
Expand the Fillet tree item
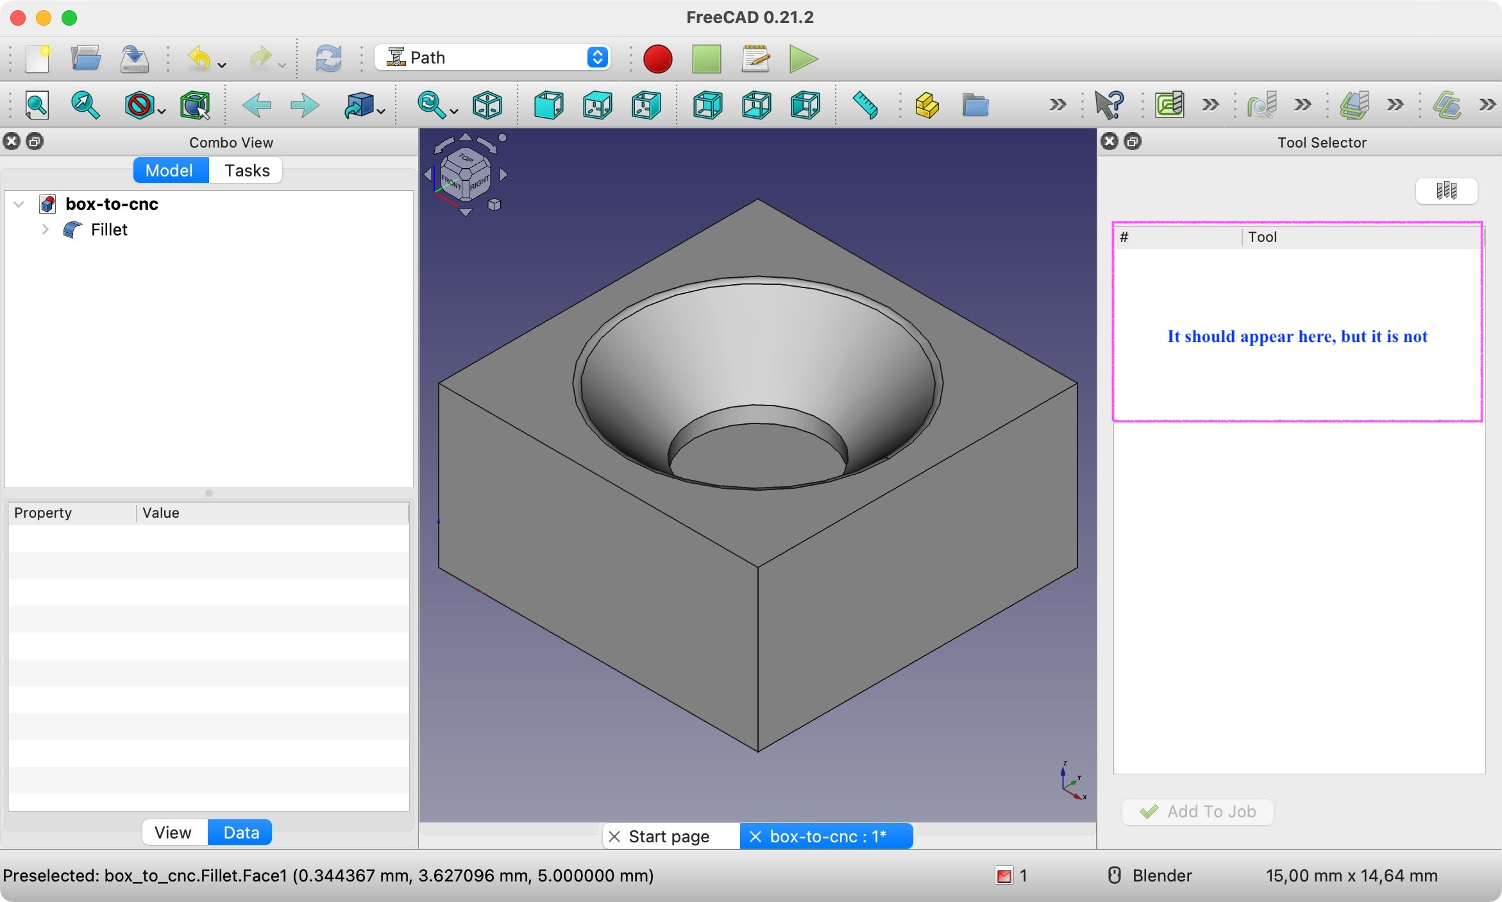click(x=45, y=230)
